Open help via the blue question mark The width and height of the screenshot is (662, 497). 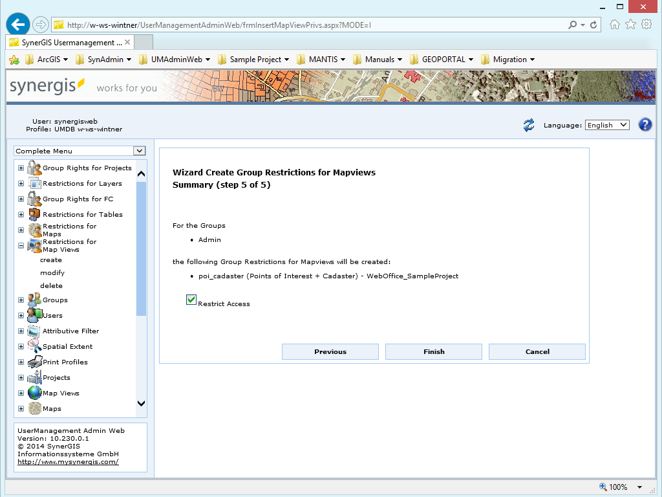click(645, 124)
